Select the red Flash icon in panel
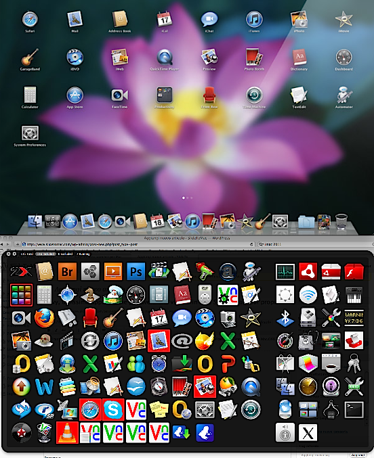 tap(354, 272)
